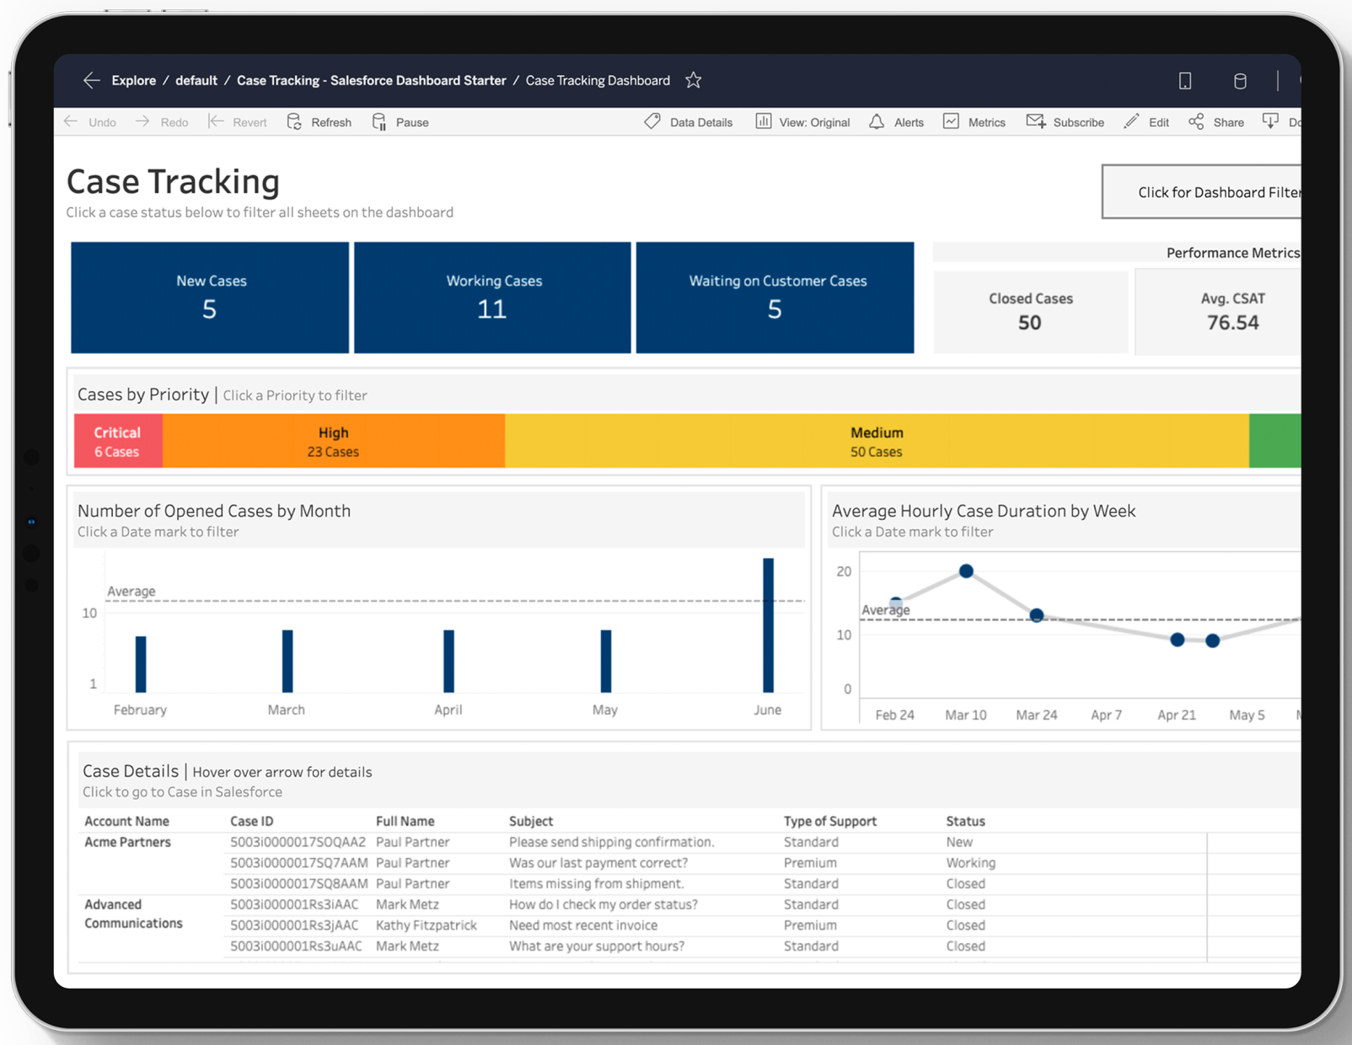Download the dashboard
Viewport: 1352px width, 1045px height.
[x=1272, y=121]
